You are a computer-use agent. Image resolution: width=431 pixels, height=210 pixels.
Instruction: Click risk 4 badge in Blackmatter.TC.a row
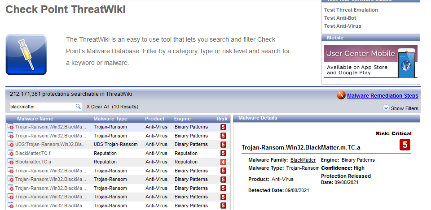point(223,162)
